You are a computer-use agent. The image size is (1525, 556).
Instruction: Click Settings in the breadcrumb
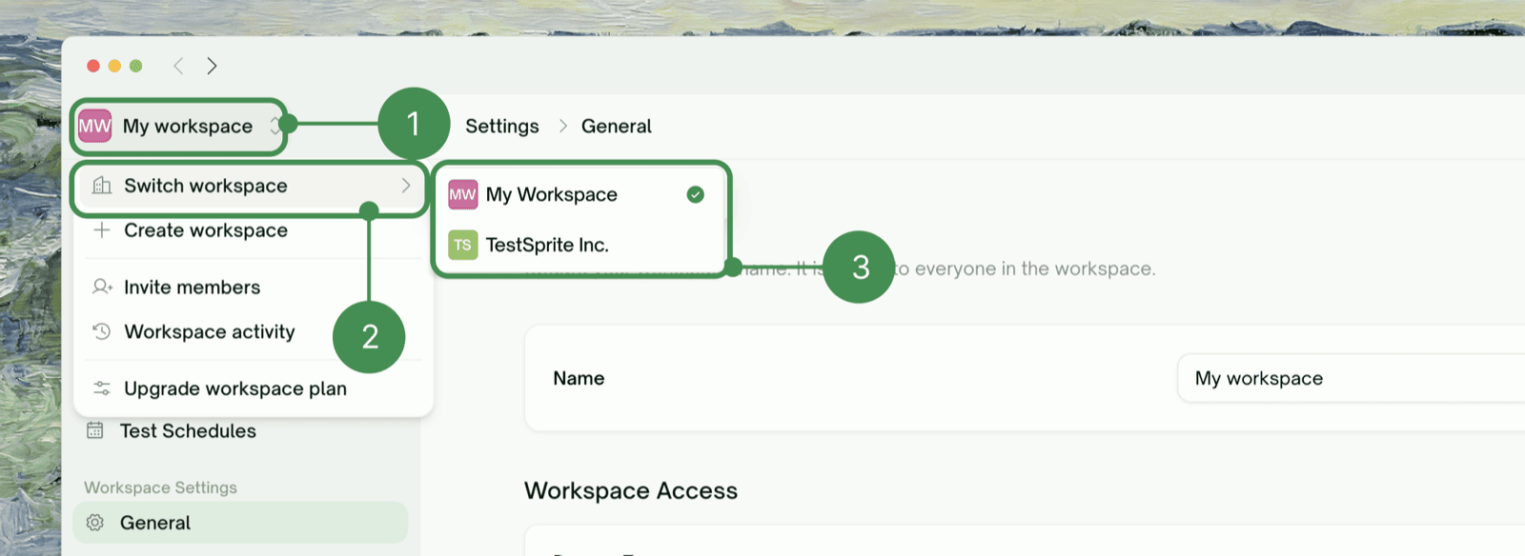[x=502, y=127]
